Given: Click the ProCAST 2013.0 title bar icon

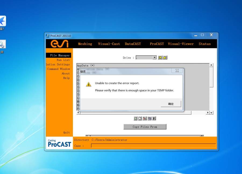Looking at the screenshot, I should pos(48,36).
